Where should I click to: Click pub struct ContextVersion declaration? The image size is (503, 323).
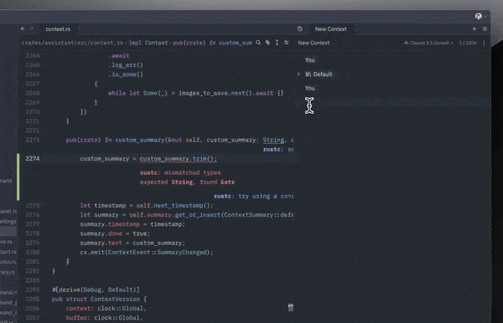click(x=100, y=299)
